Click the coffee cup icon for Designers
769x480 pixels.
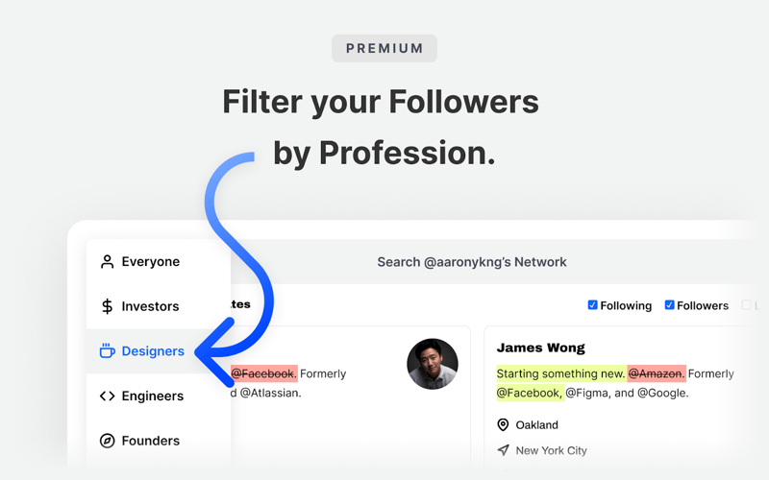coord(108,351)
